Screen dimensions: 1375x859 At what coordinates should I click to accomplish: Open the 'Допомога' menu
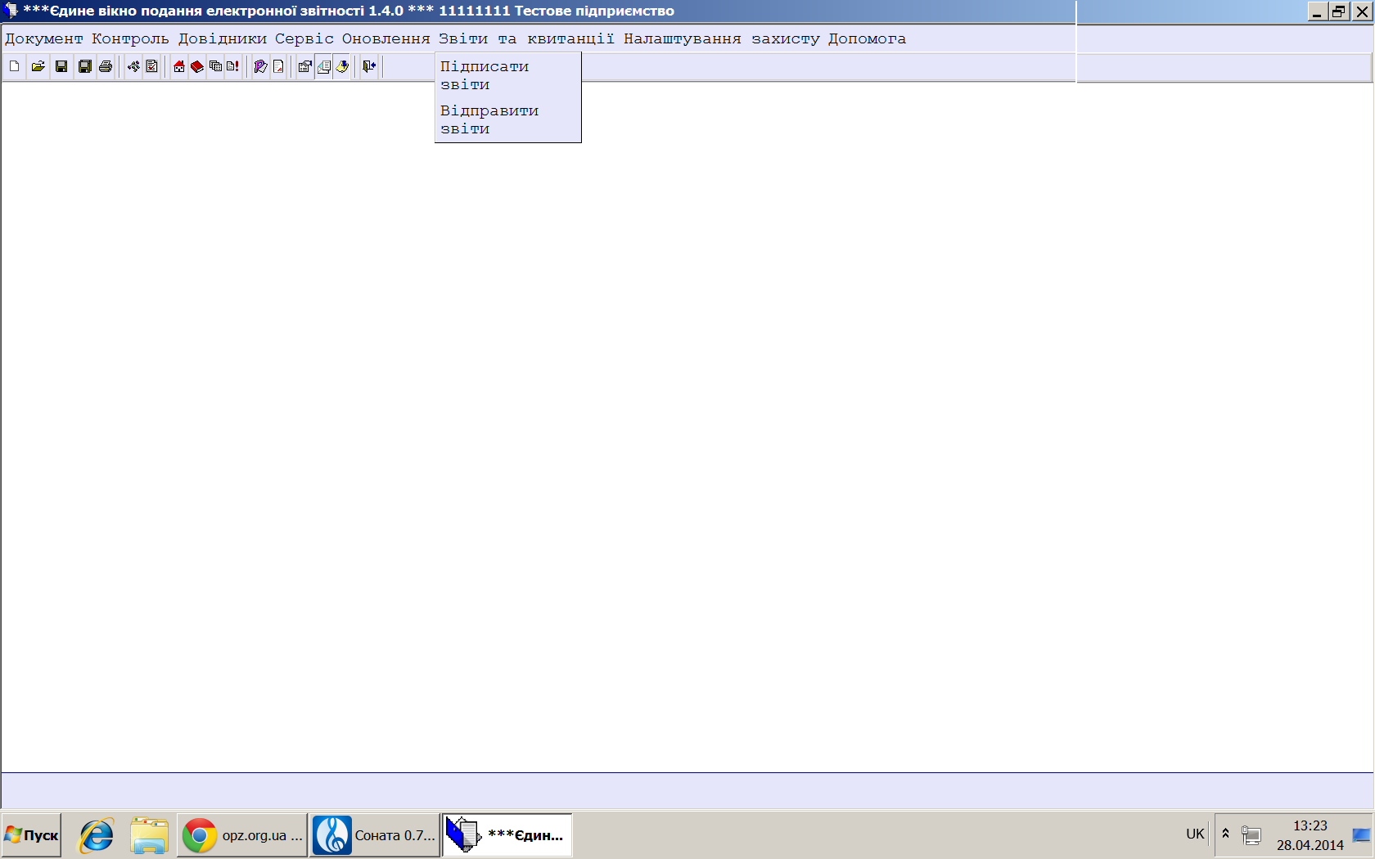point(867,38)
